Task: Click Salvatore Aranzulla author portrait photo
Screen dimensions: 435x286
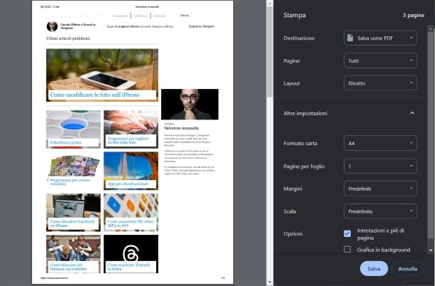Action: point(190,104)
